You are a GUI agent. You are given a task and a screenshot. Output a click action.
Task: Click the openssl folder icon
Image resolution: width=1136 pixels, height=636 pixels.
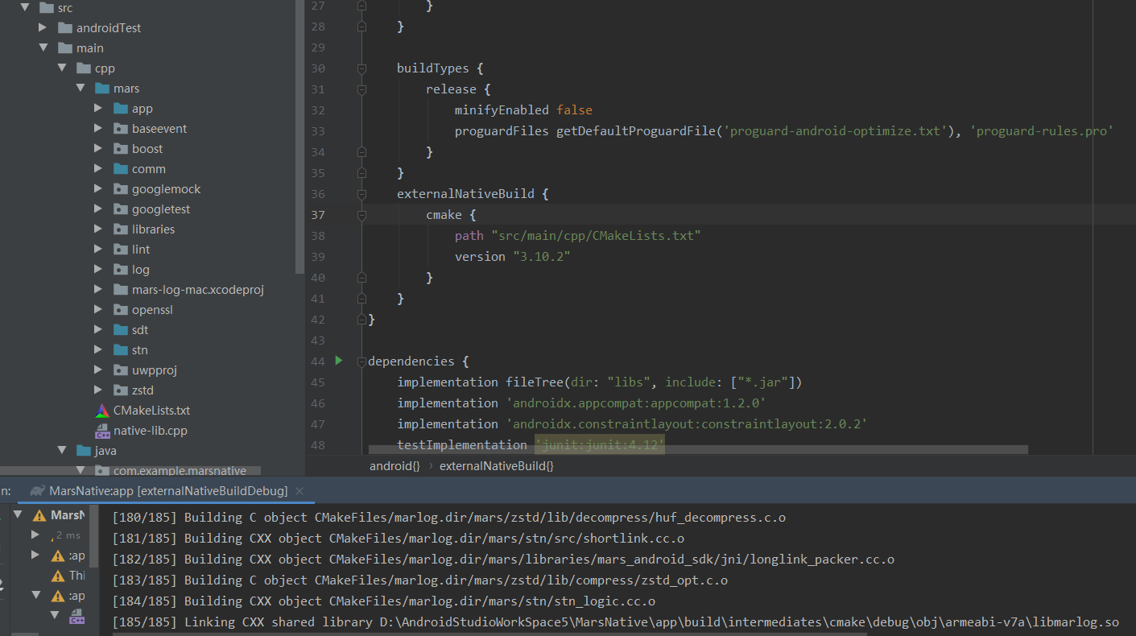[121, 310]
